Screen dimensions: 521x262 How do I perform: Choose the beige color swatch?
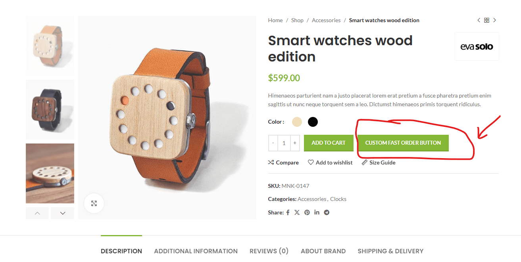(297, 122)
